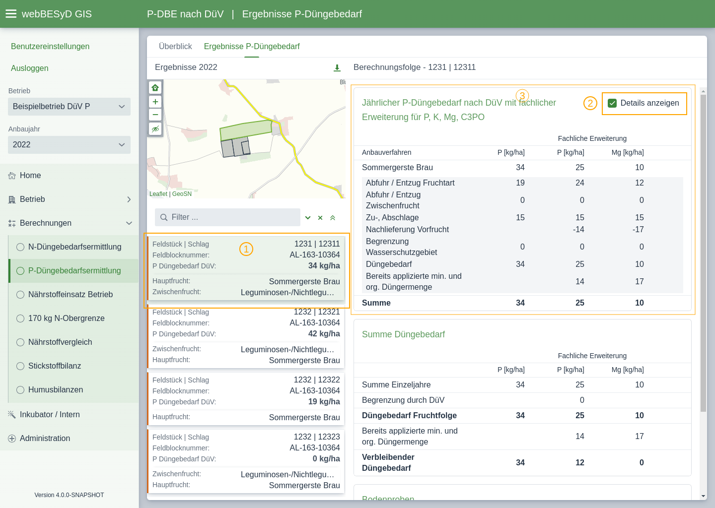The height and width of the screenshot is (508, 715).
Task: Switch to the Überblick tab
Action: pyautogui.click(x=175, y=47)
